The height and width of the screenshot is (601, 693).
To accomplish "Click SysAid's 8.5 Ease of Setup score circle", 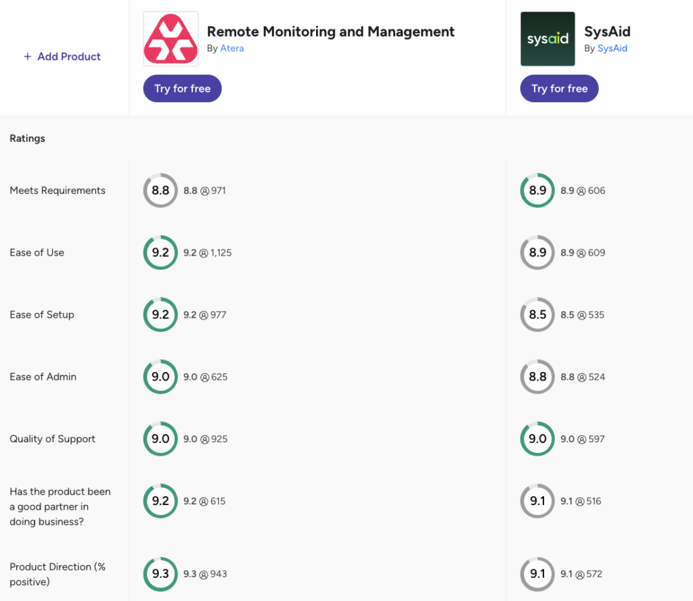I will click(x=537, y=314).
